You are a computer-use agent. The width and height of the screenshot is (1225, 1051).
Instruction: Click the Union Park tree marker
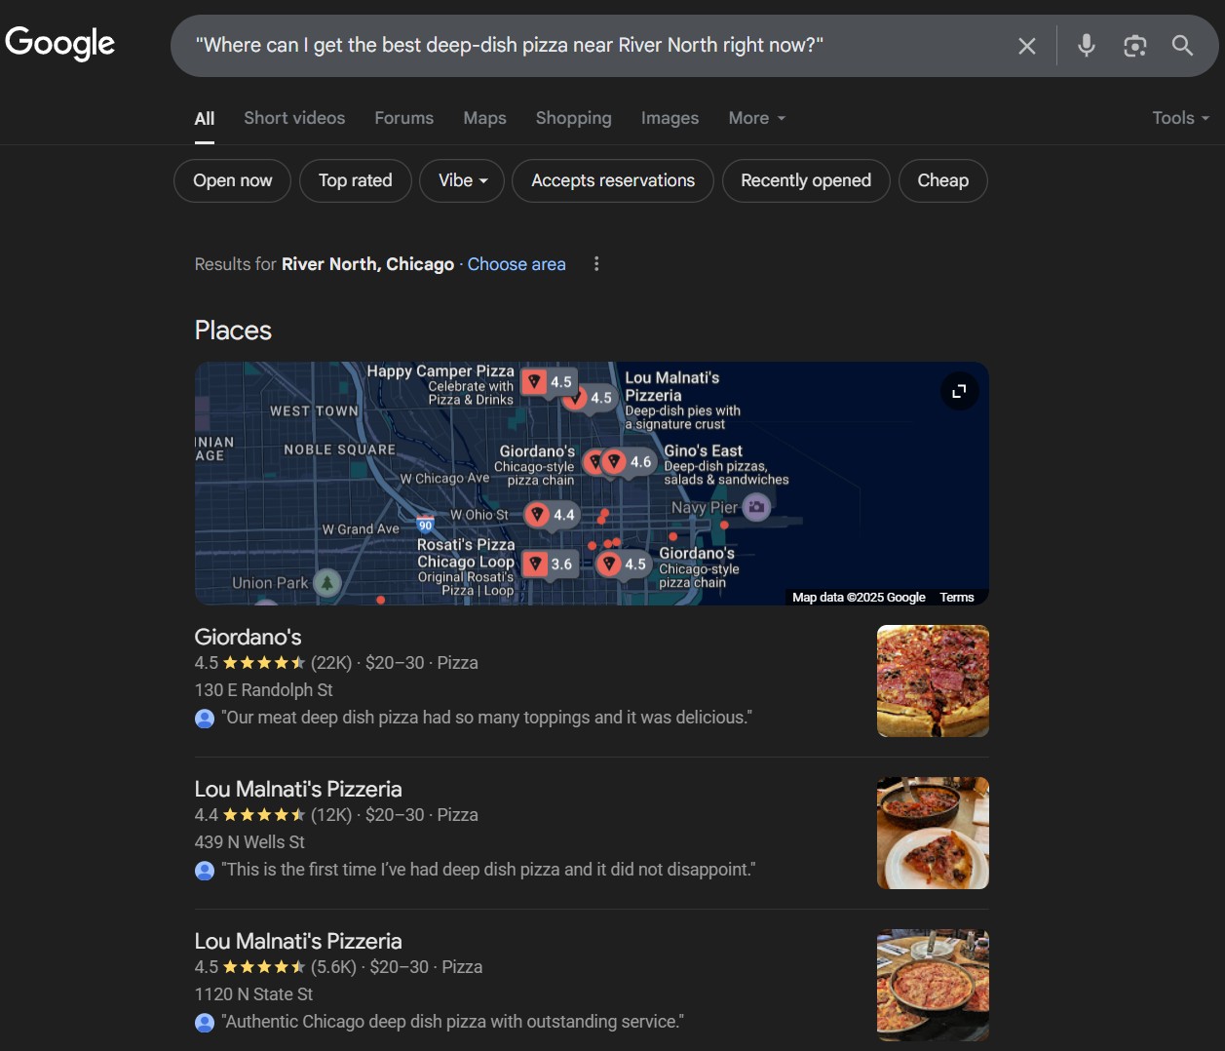click(326, 583)
